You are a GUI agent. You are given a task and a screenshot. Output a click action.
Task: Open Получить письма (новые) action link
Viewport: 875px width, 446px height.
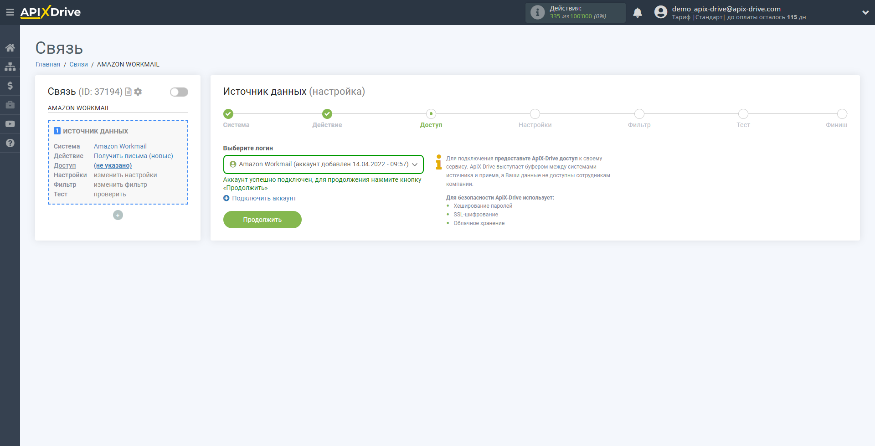click(x=134, y=156)
